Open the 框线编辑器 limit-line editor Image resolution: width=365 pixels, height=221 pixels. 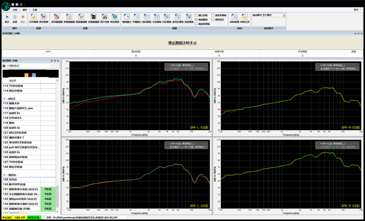click(81, 17)
